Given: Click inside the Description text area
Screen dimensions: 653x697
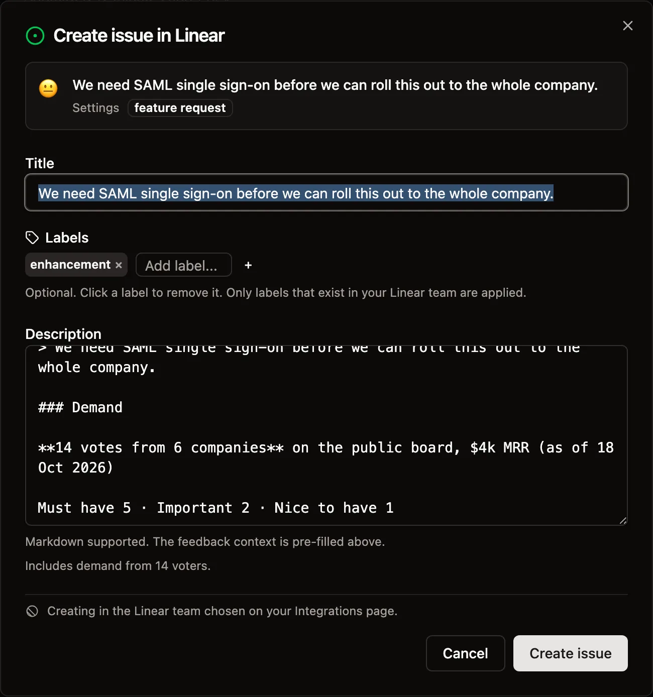Looking at the screenshot, I should pos(326,435).
